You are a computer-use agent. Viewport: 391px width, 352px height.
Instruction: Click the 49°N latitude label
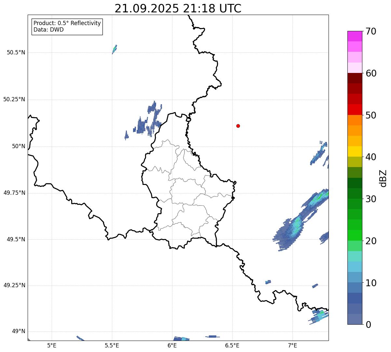click(x=19, y=331)
